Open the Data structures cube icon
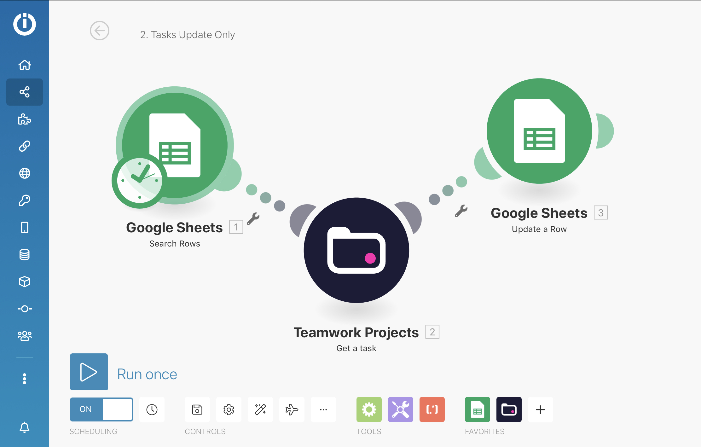 (25, 282)
